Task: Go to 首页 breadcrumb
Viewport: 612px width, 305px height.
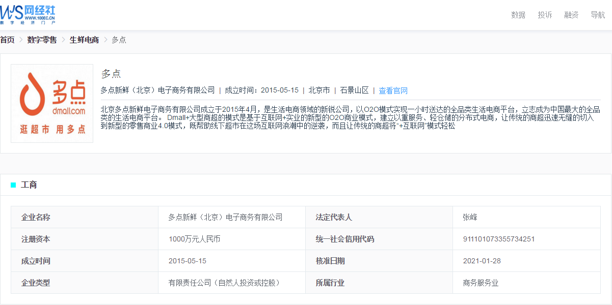Action: pos(7,40)
